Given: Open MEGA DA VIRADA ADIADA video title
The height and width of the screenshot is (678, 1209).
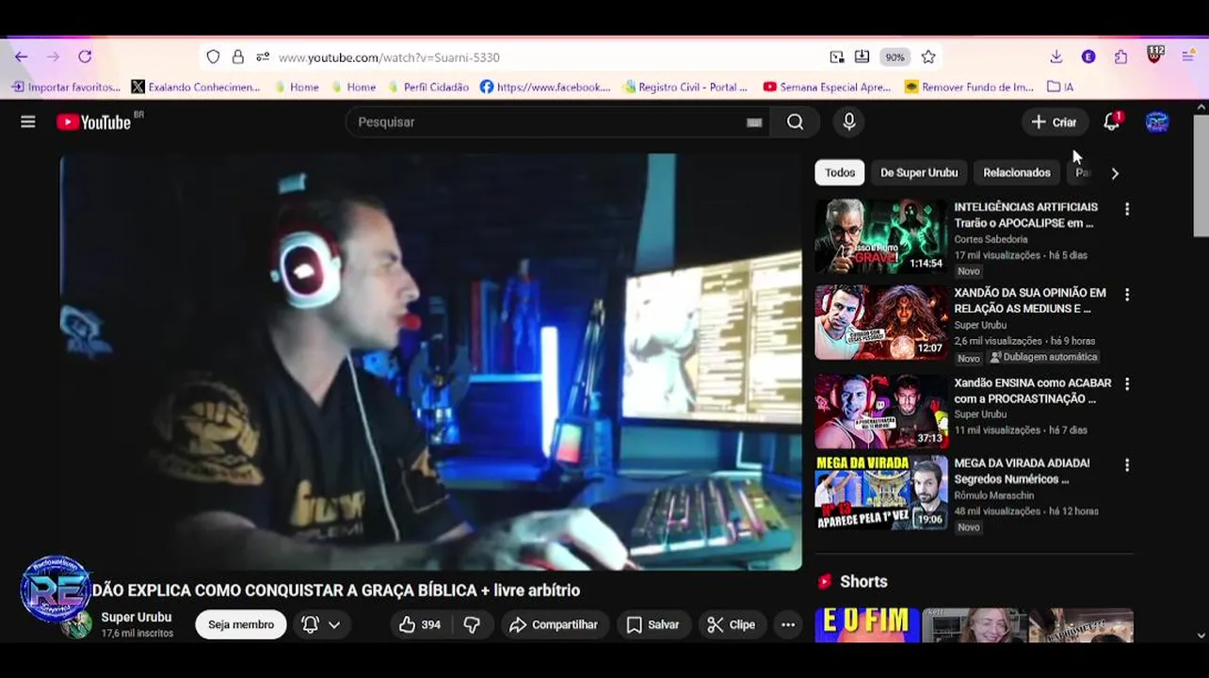Looking at the screenshot, I should (x=1022, y=471).
